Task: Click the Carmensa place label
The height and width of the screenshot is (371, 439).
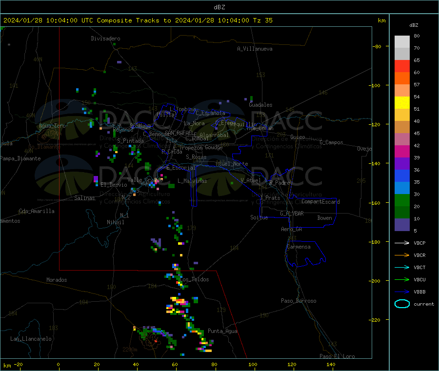Action: [x=299, y=247]
